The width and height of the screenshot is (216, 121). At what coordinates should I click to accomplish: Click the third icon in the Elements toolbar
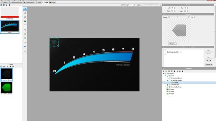(169, 71)
